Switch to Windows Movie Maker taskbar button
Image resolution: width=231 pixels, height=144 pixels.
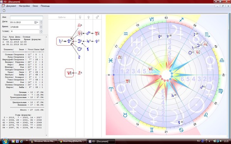coord(43,141)
